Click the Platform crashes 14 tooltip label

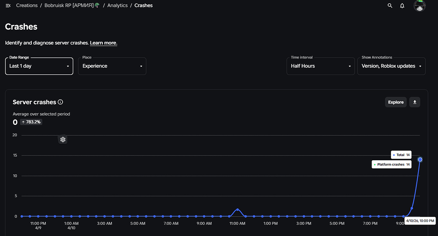coord(391,165)
